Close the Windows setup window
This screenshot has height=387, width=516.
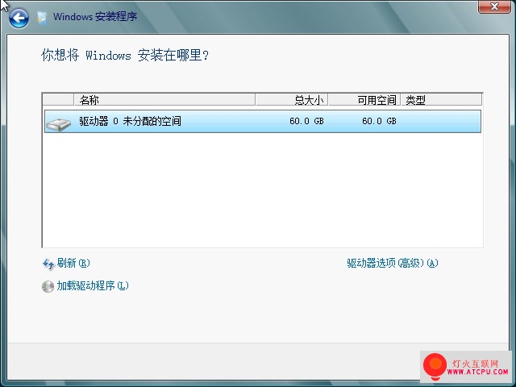click(x=494, y=6)
